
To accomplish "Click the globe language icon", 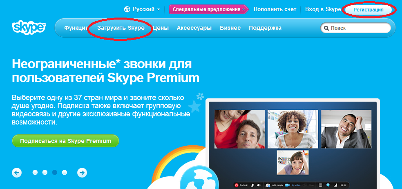I will tap(127, 9).
